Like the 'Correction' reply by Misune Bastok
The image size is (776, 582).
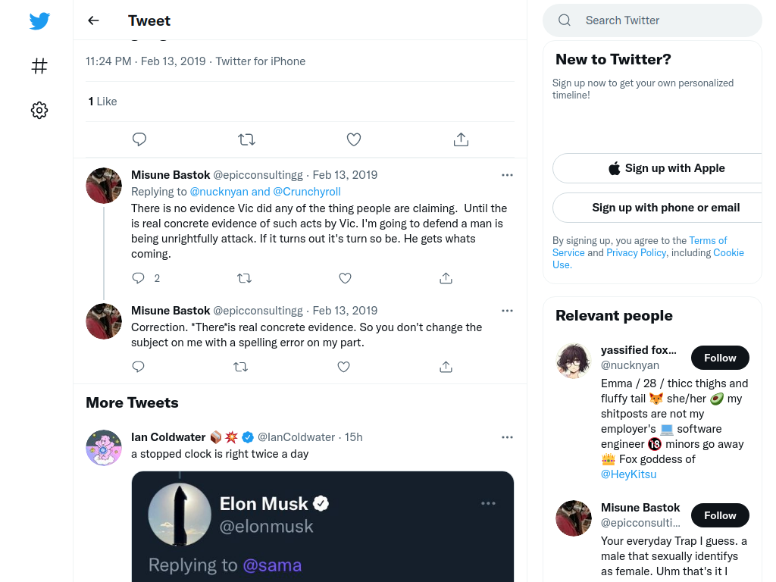pyautogui.click(x=343, y=367)
